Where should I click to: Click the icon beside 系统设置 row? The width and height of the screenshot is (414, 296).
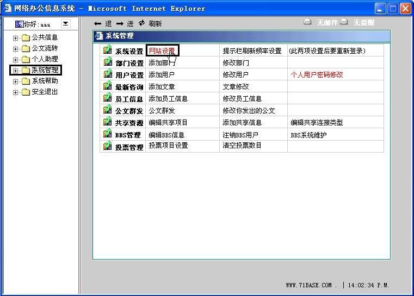pyautogui.click(x=107, y=51)
